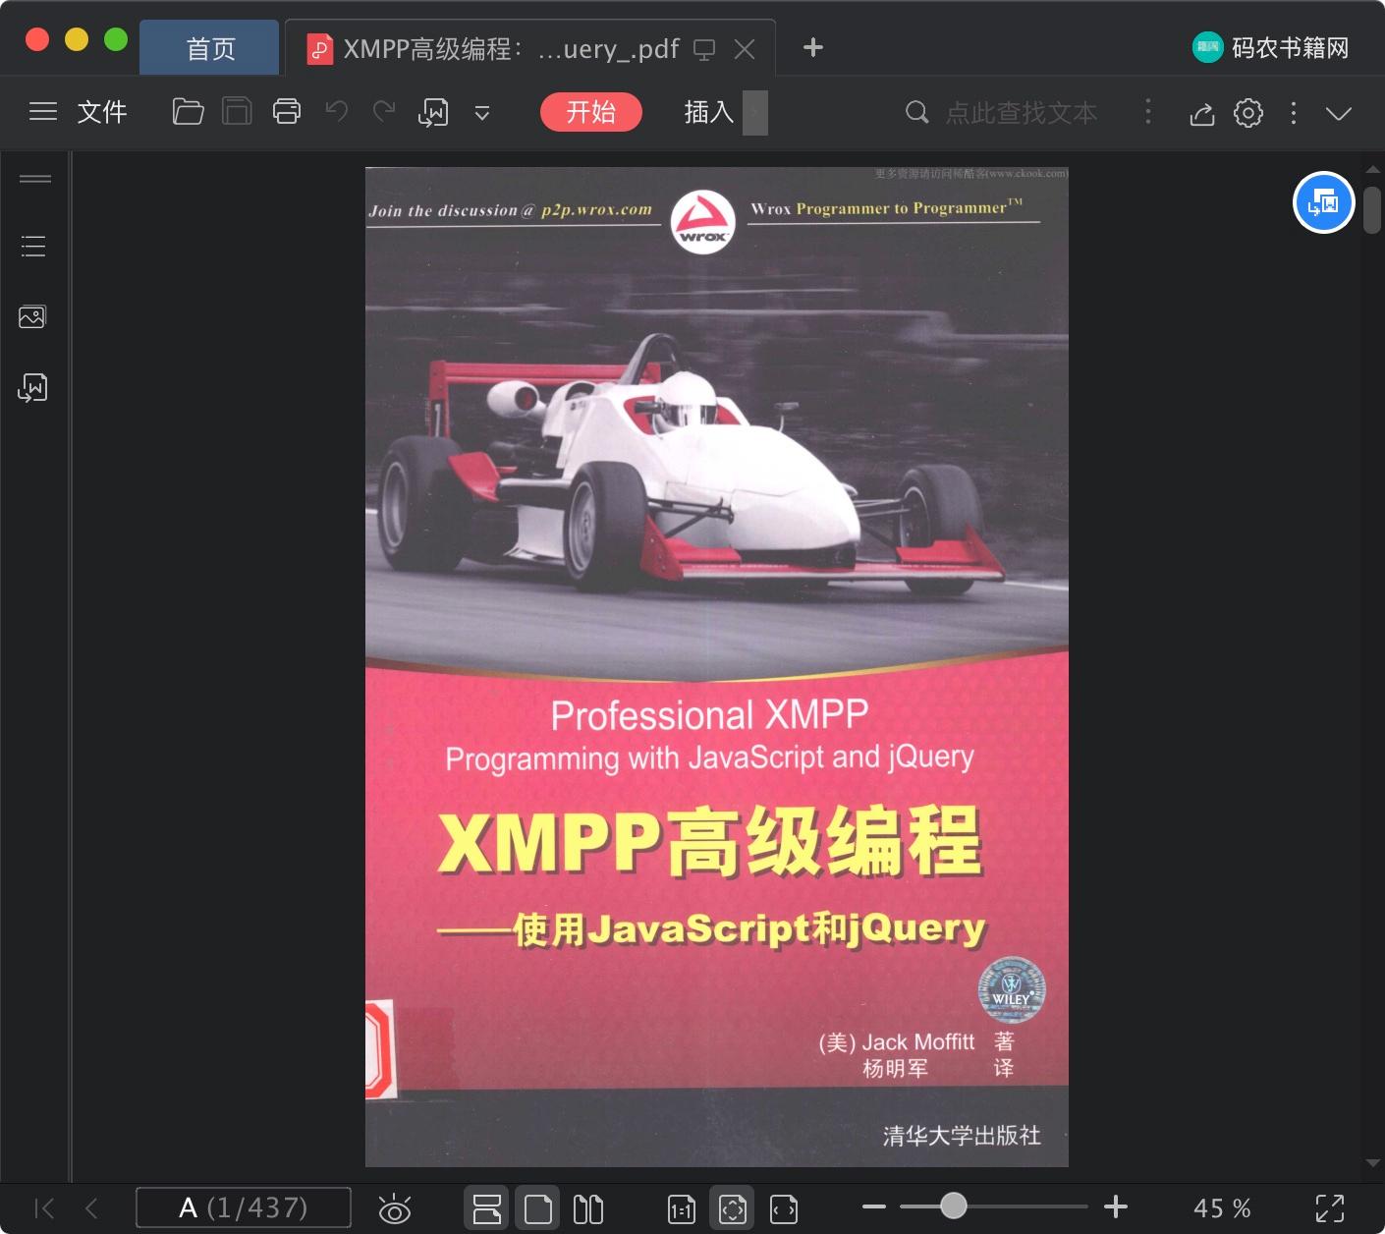The image size is (1385, 1234).
Task: Go to previous page arrow
Action: coord(91,1207)
